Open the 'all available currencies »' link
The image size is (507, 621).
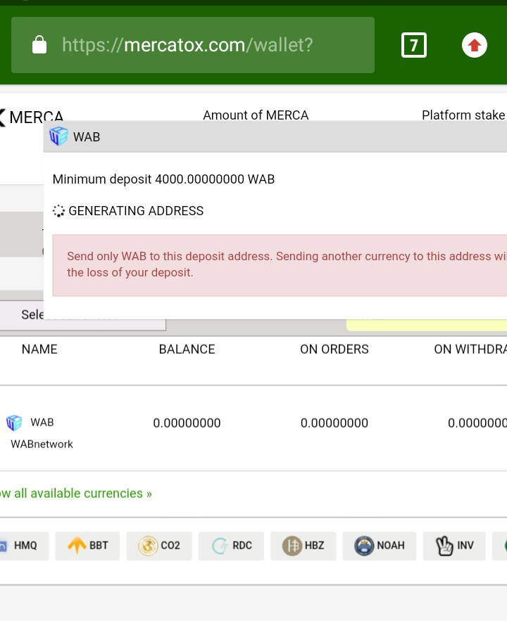pyautogui.click(x=76, y=494)
